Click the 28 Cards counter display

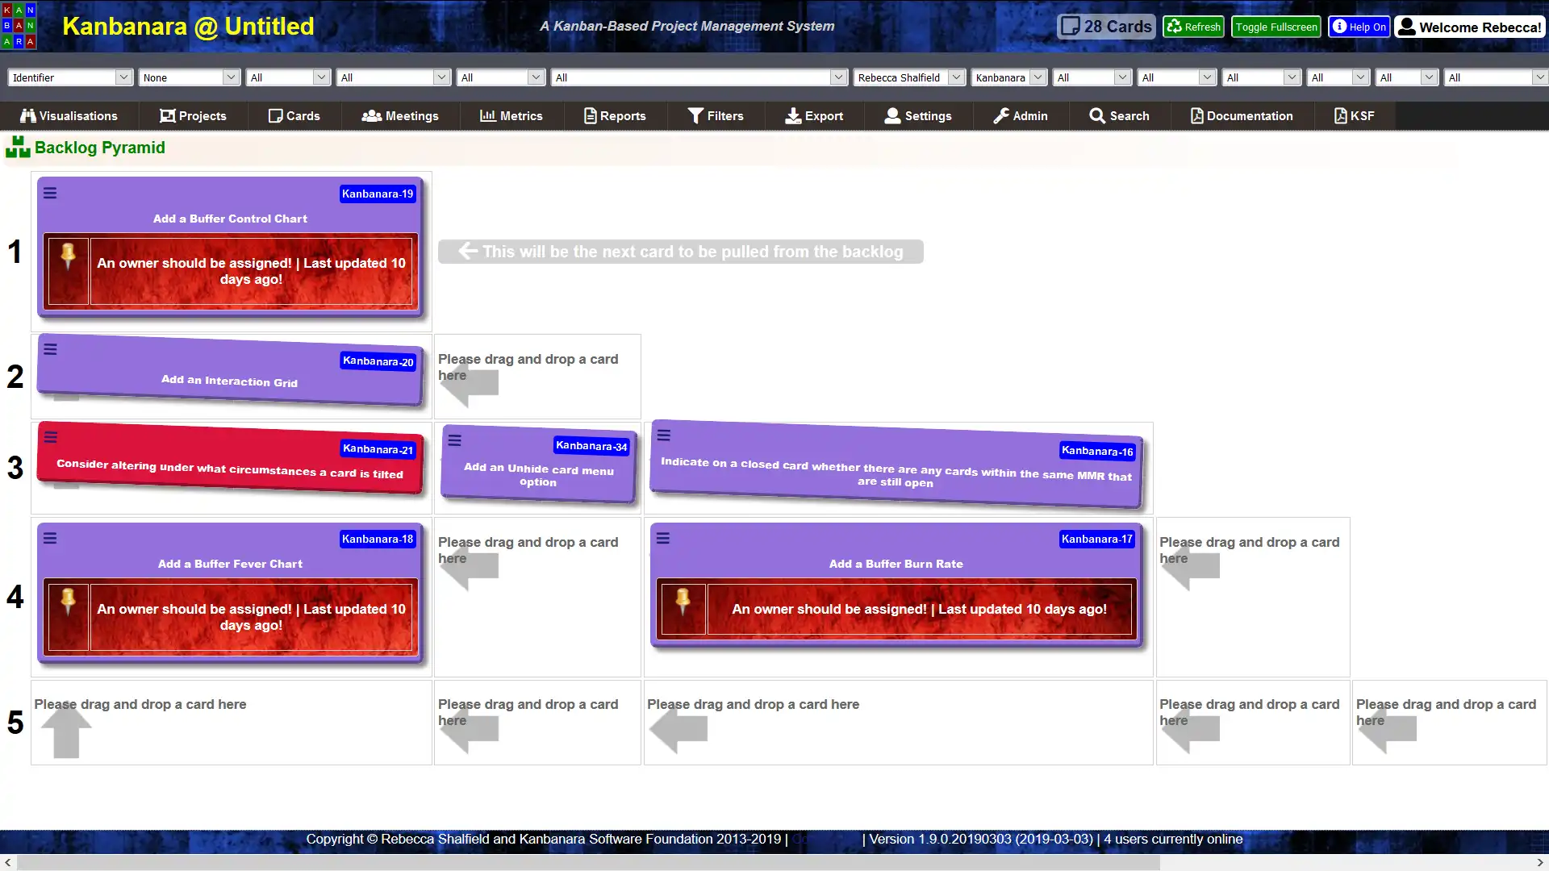click(1106, 27)
